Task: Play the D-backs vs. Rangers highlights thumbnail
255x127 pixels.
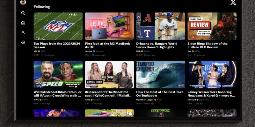Action: coord(161,26)
